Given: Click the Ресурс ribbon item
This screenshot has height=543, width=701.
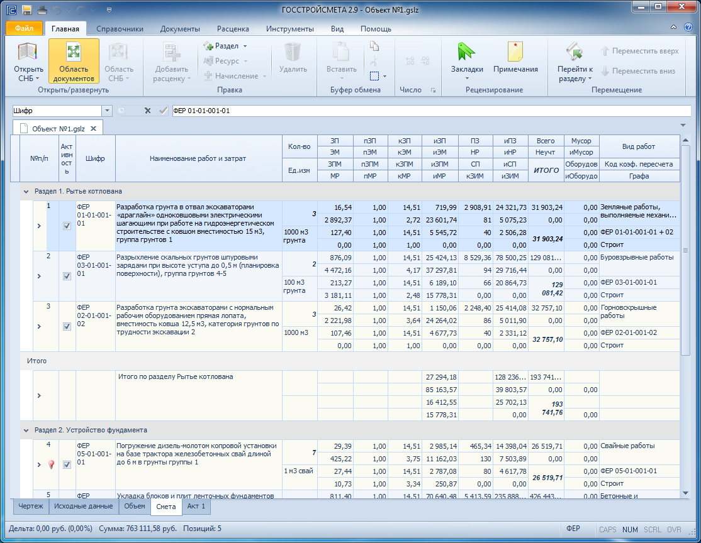Looking at the screenshot, I should (x=225, y=61).
